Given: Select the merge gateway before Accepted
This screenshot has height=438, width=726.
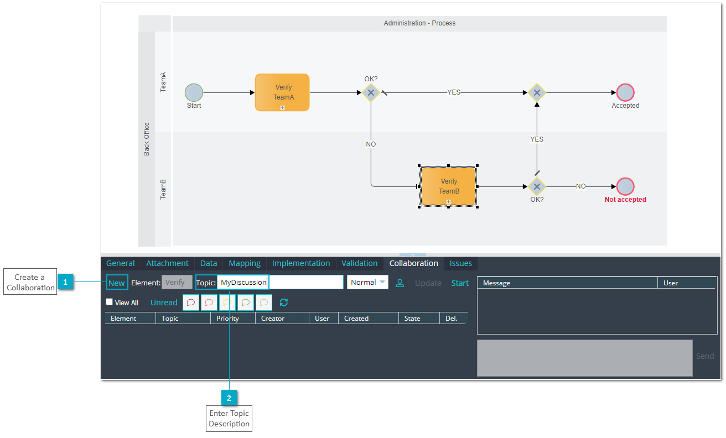Looking at the screenshot, I should (x=537, y=92).
